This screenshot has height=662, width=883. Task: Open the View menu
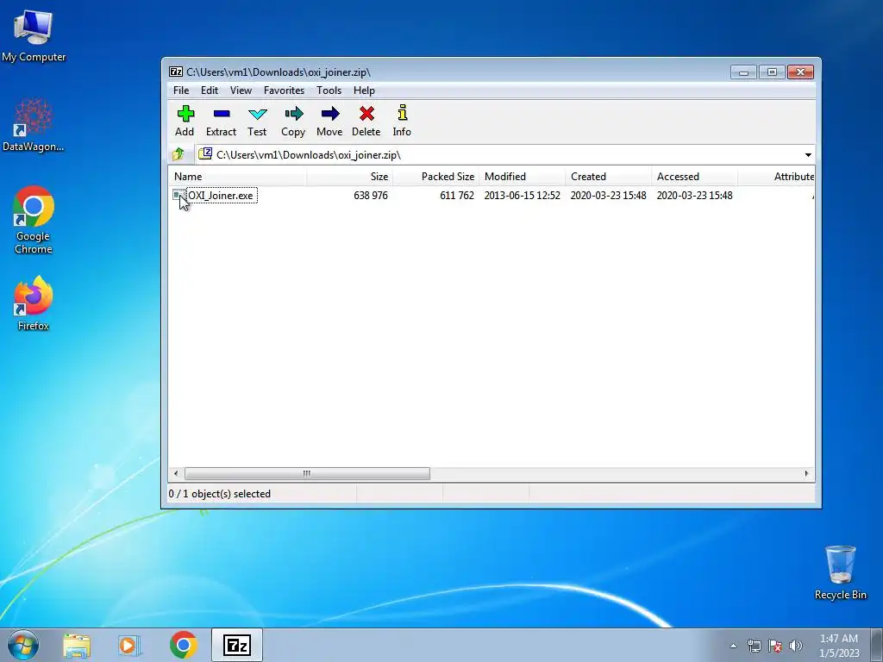[241, 90]
